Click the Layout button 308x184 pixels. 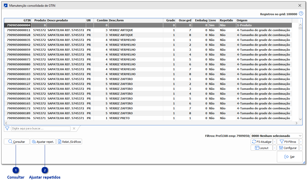262,148
